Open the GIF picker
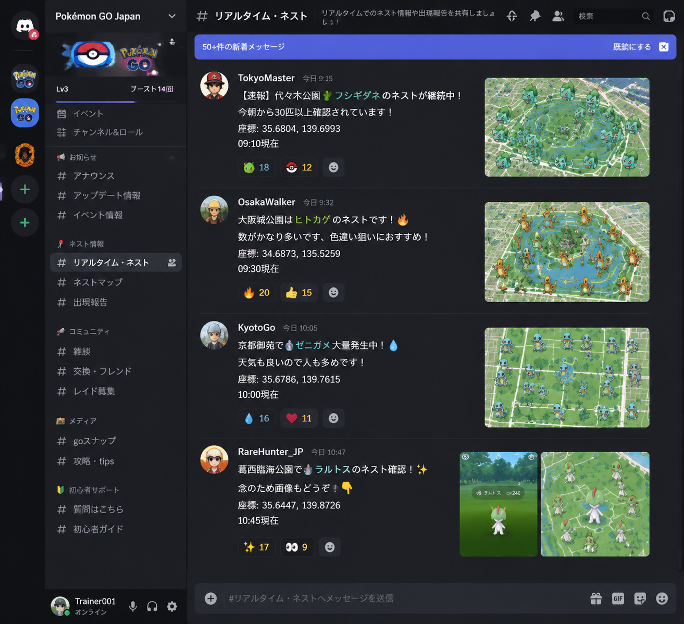684x624 pixels. pyautogui.click(x=618, y=598)
